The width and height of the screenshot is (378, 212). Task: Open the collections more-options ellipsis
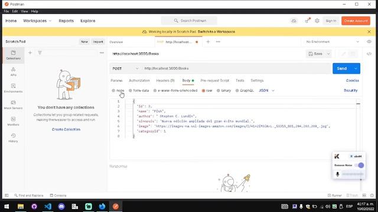click(x=102, y=52)
